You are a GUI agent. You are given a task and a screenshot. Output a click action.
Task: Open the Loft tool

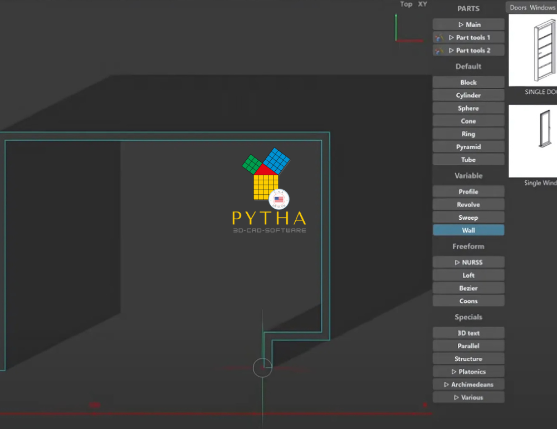(x=468, y=274)
